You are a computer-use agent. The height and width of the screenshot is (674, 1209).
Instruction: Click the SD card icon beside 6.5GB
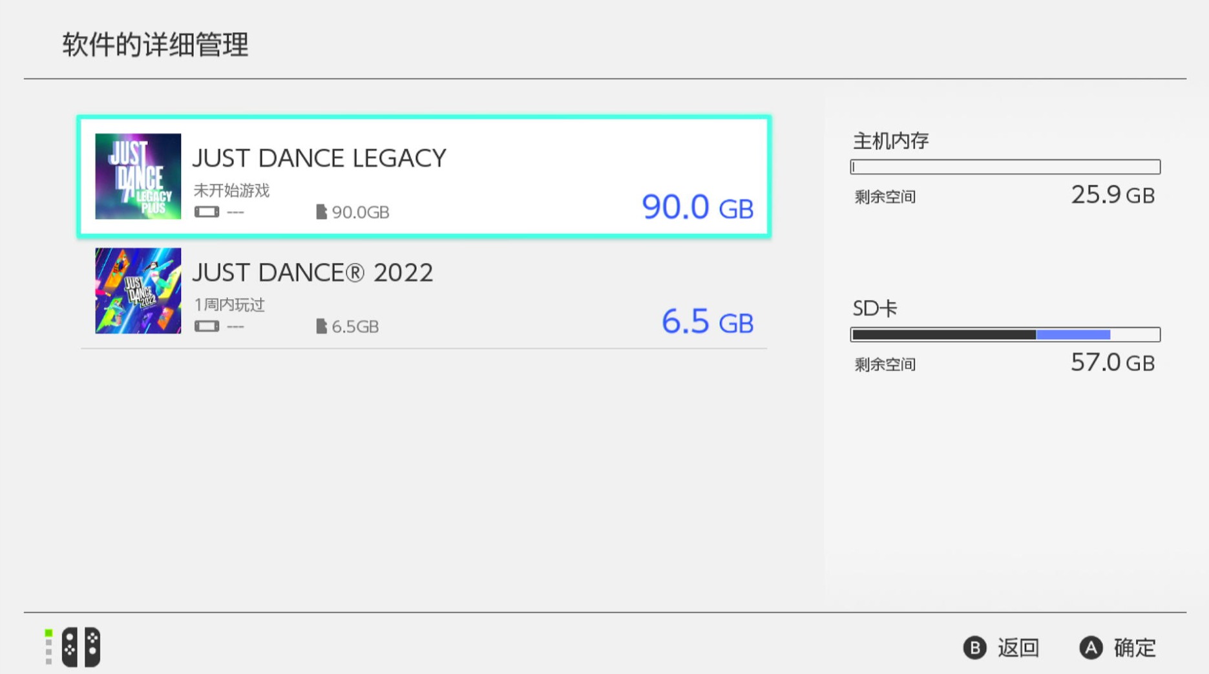point(321,326)
